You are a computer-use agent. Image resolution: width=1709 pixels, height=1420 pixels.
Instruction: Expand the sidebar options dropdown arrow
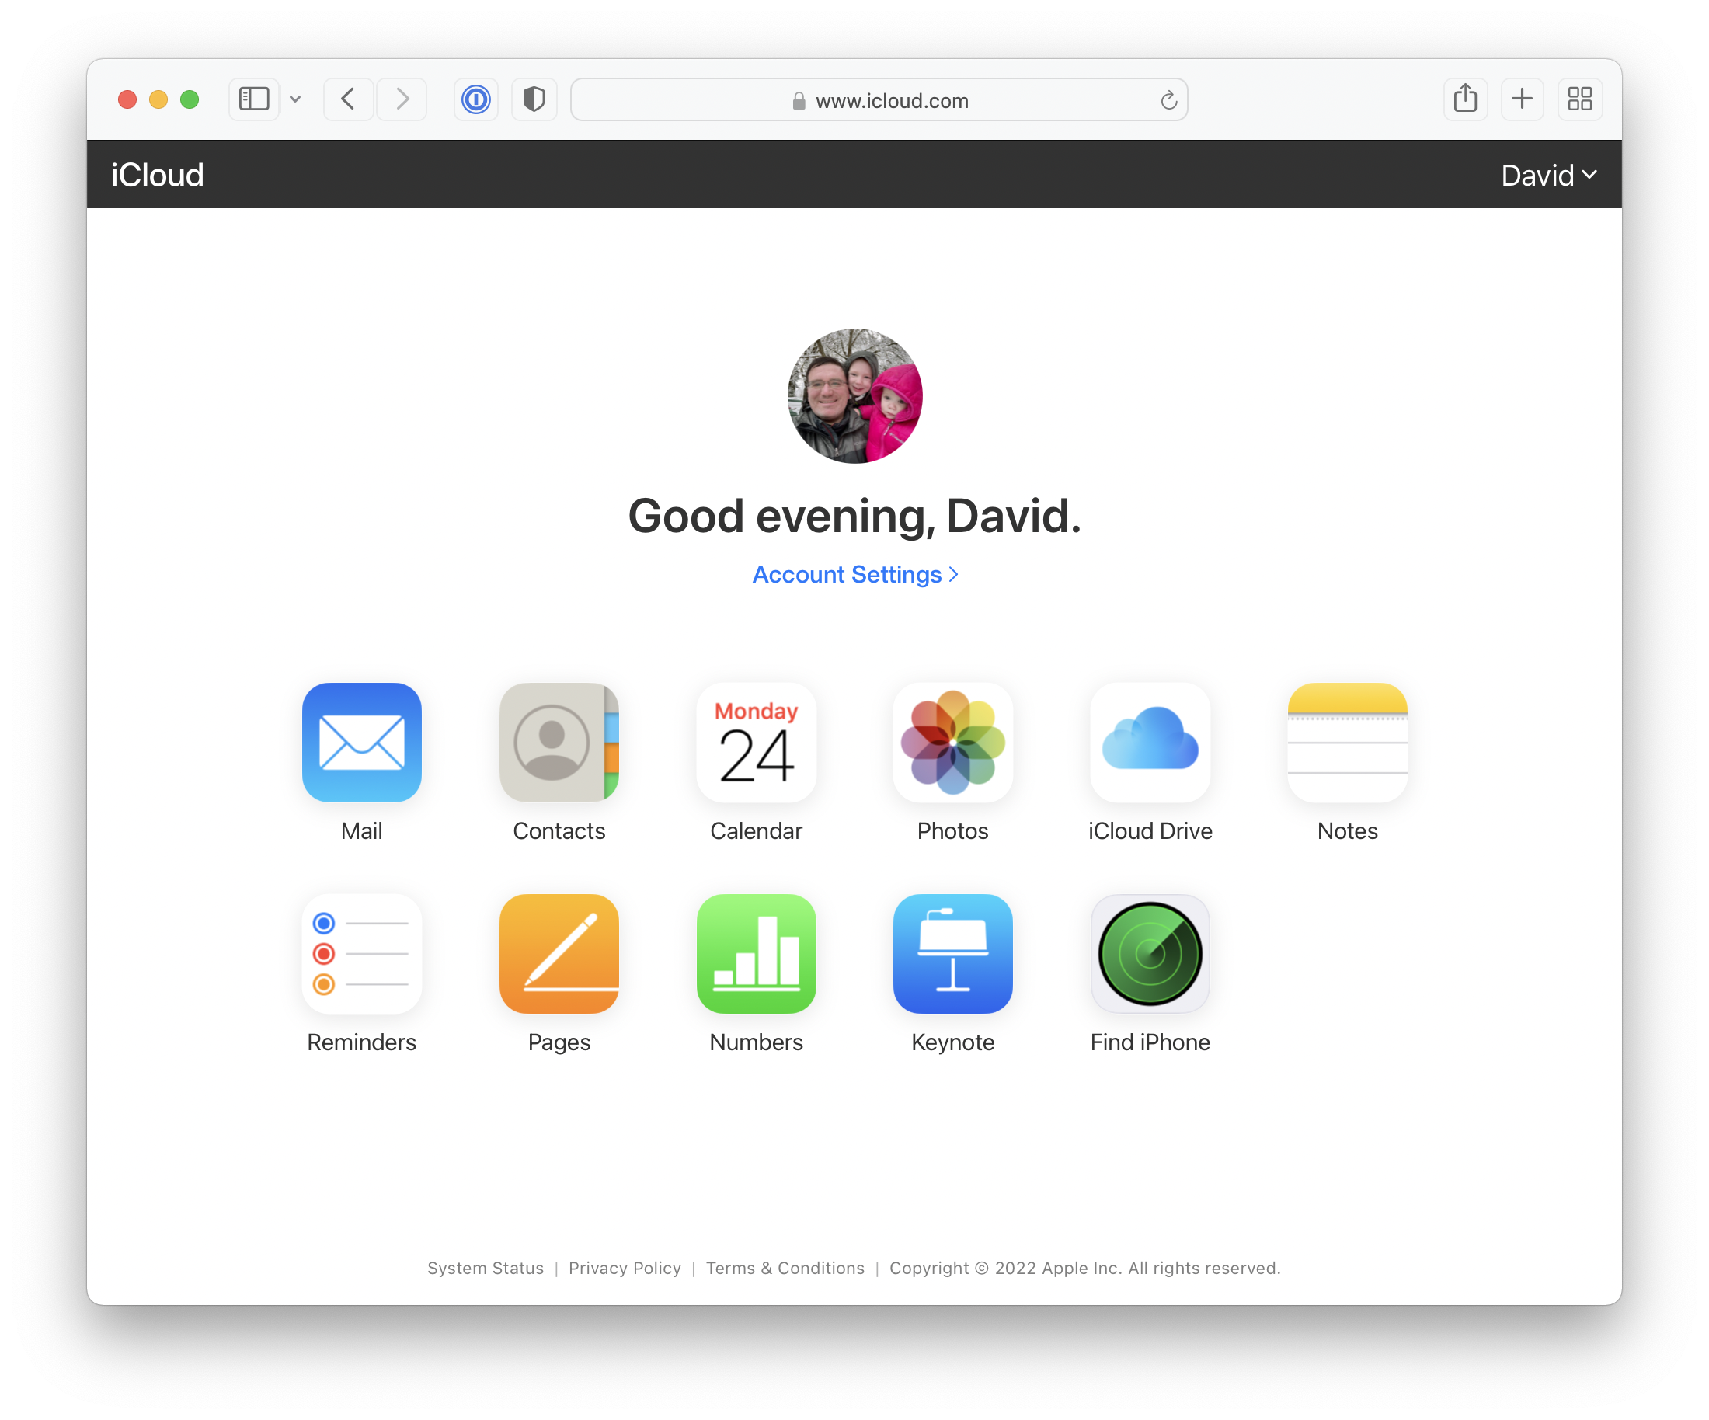[x=295, y=99]
